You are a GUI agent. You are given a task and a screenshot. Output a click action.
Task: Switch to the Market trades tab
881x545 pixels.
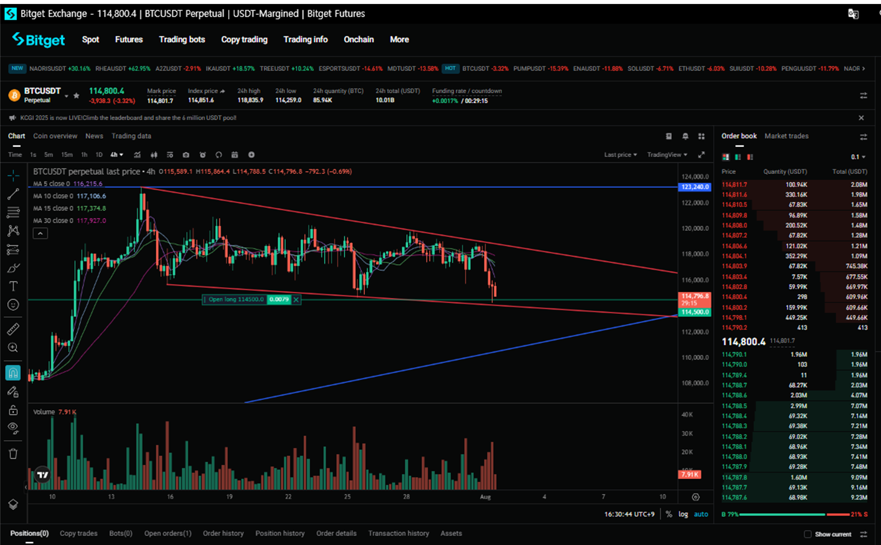click(x=787, y=136)
